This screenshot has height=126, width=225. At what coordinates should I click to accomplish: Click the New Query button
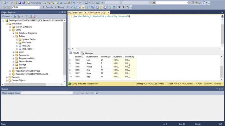(34, 3)
